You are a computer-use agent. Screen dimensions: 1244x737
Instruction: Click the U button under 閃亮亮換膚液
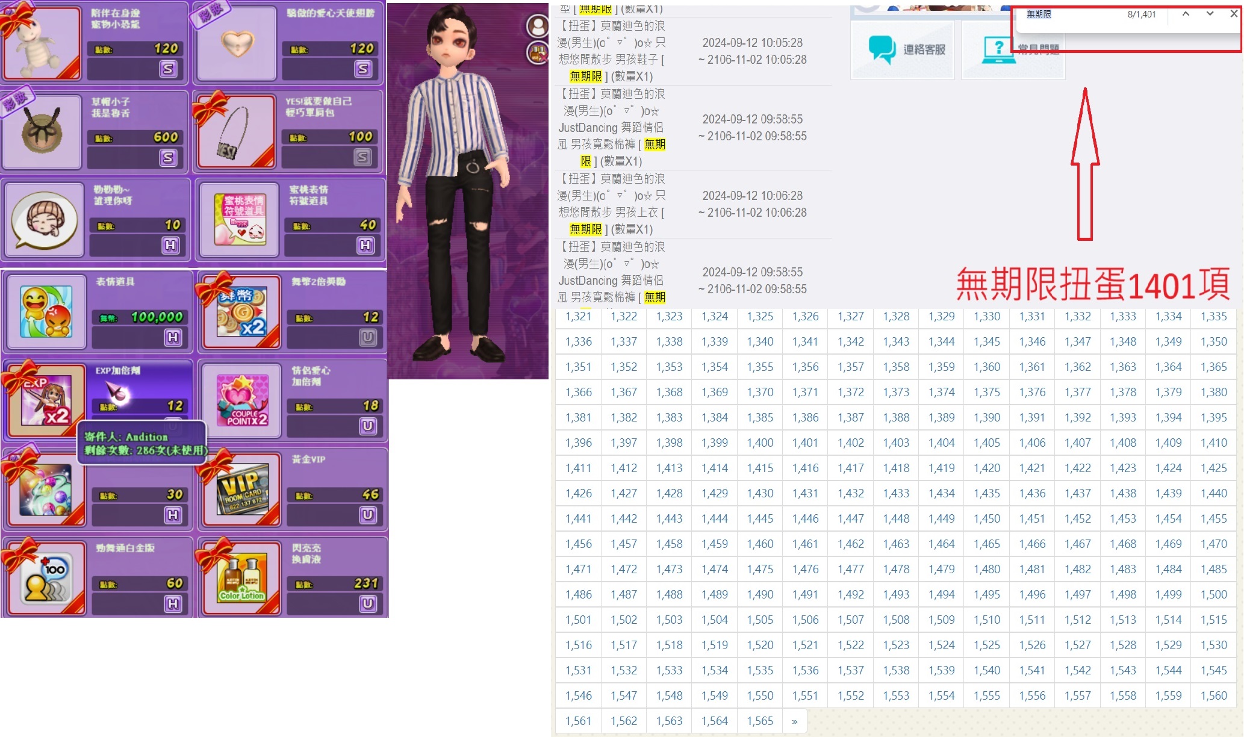tap(367, 603)
